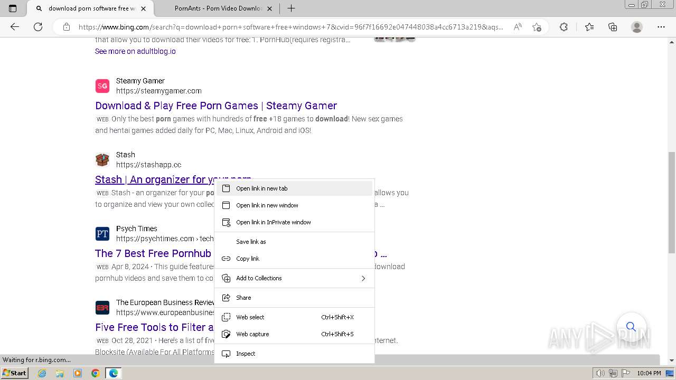
Task: Click the https://stashapp.cc URL text
Action: click(149, 165)
